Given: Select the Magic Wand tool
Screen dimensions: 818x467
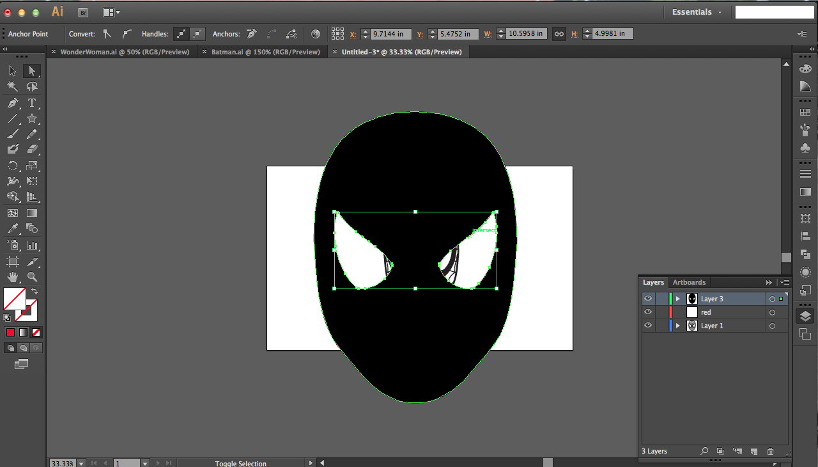Looking at the screenshot, I should [12, 87].
